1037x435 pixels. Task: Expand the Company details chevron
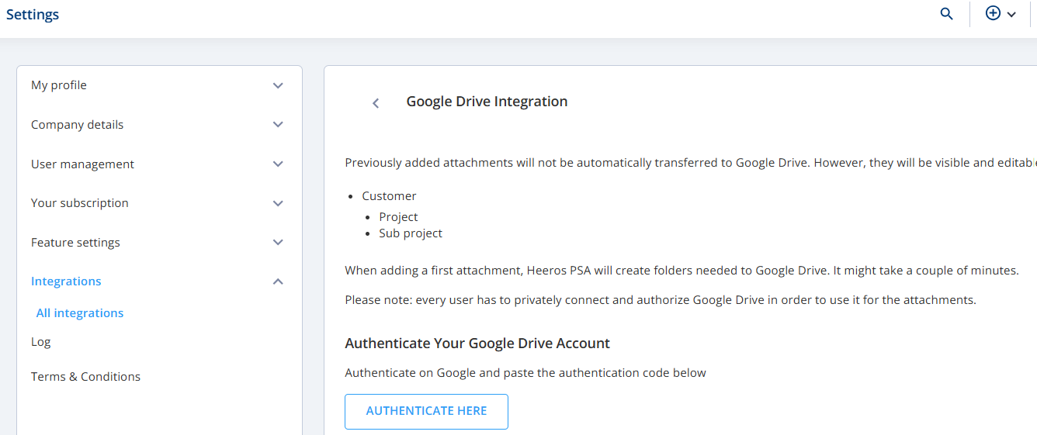click(x=278, y=124)
